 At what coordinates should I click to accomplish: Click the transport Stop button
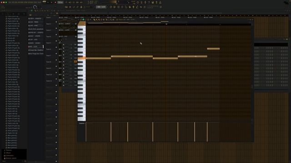coord(51,2)
